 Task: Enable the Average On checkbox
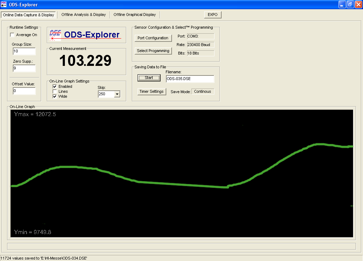pos(12,35)
